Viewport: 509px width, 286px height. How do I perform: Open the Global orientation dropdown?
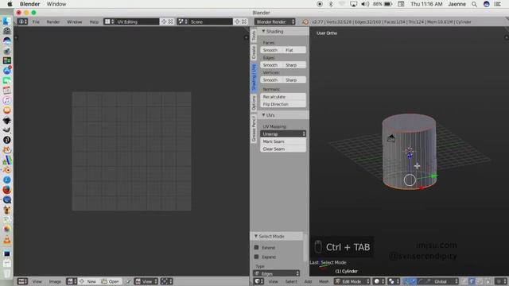[x=445, y=281]
